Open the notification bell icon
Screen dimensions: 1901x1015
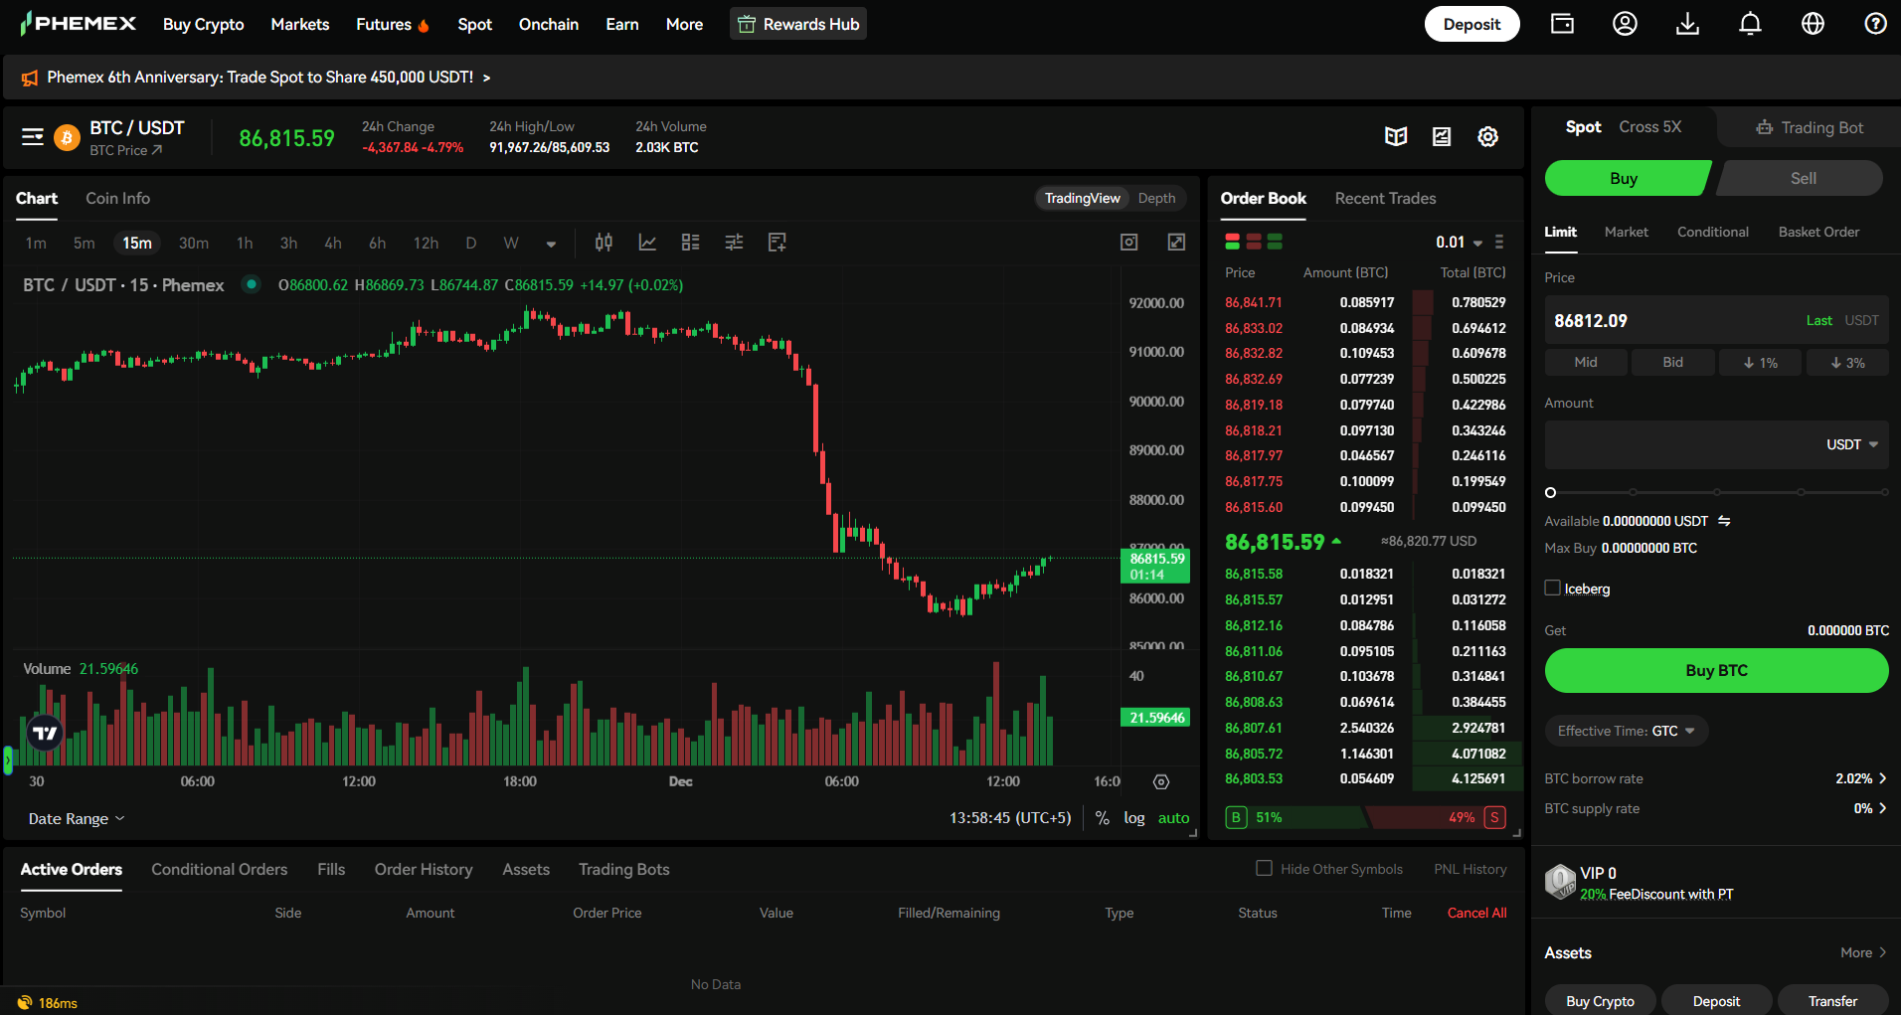click(1749, 23)
